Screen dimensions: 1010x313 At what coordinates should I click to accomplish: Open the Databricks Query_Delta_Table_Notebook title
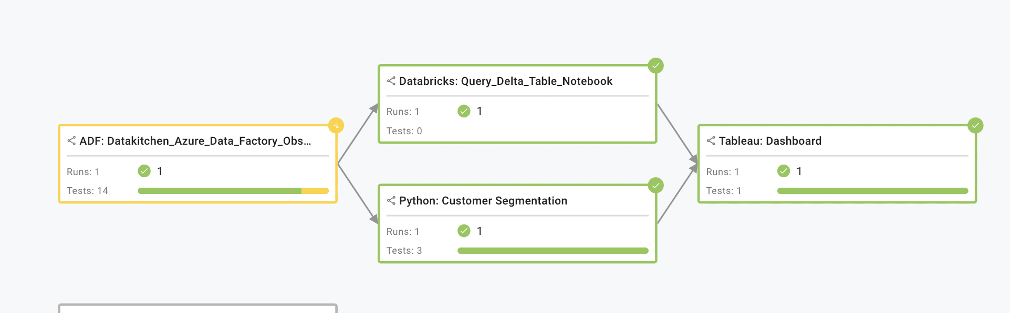[505, 81]
